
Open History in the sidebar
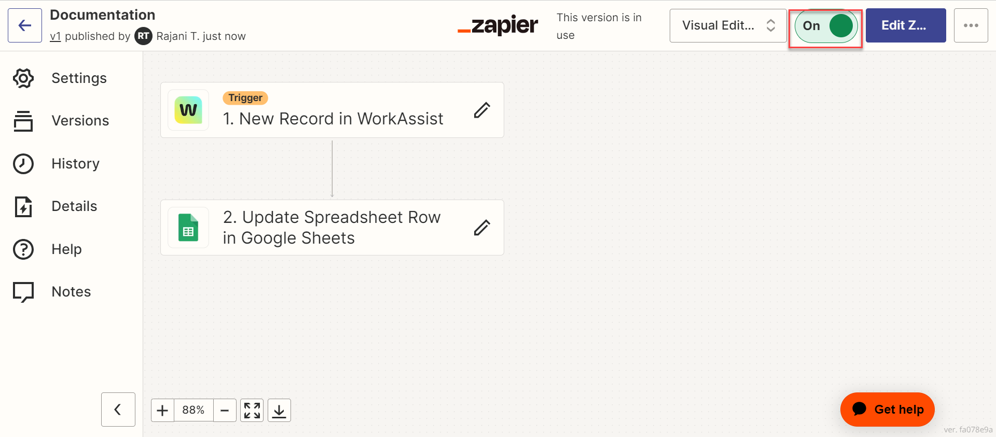75,164
